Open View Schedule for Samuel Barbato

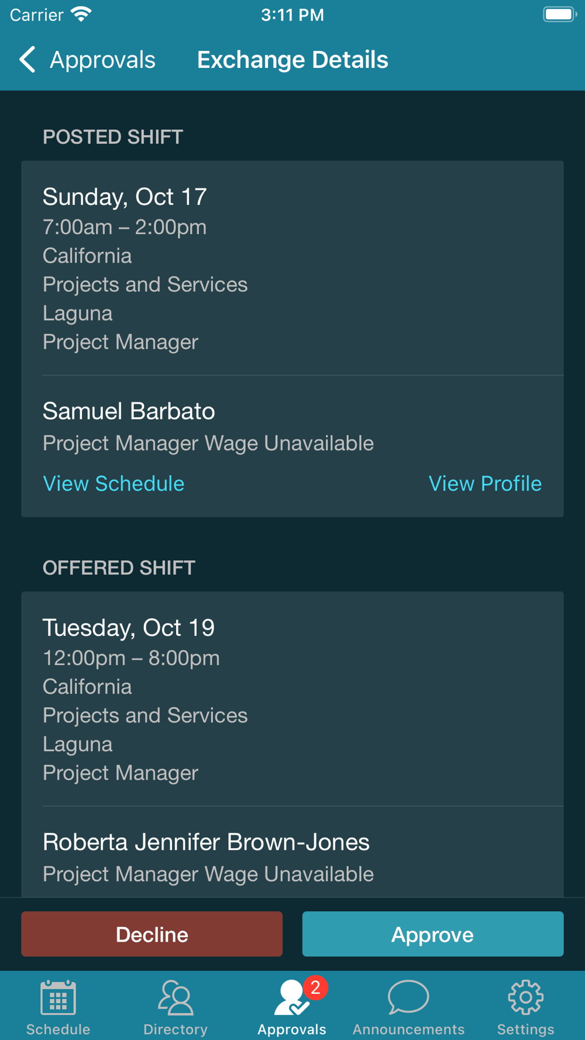[113, 484]
